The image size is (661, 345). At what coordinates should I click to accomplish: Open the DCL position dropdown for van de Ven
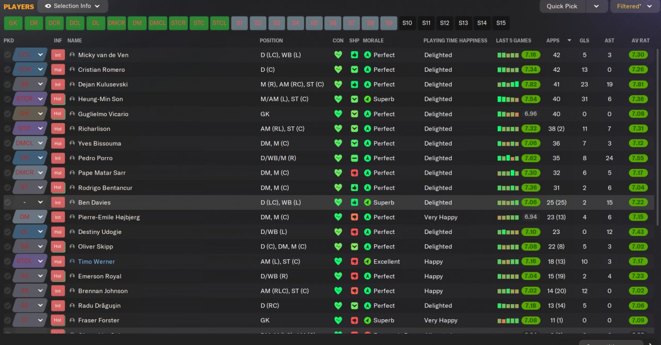pos(30,55)
